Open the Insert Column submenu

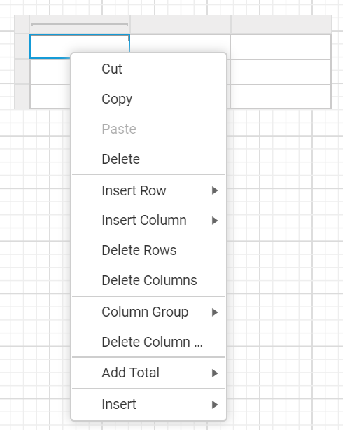pos(148,220)
